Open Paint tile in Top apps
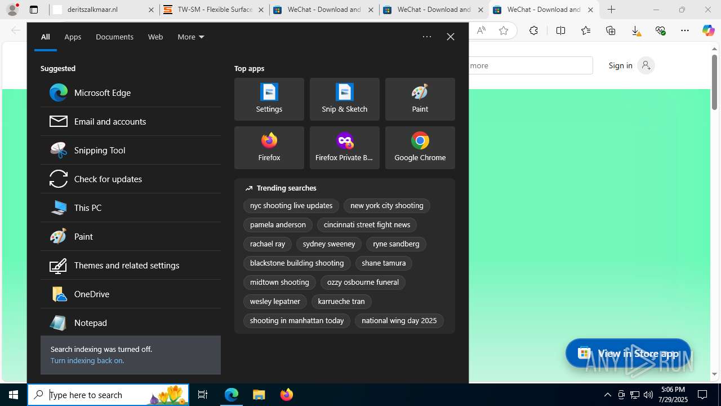The height and width of the screenshot is (406, 721). [x=420, y=99]
